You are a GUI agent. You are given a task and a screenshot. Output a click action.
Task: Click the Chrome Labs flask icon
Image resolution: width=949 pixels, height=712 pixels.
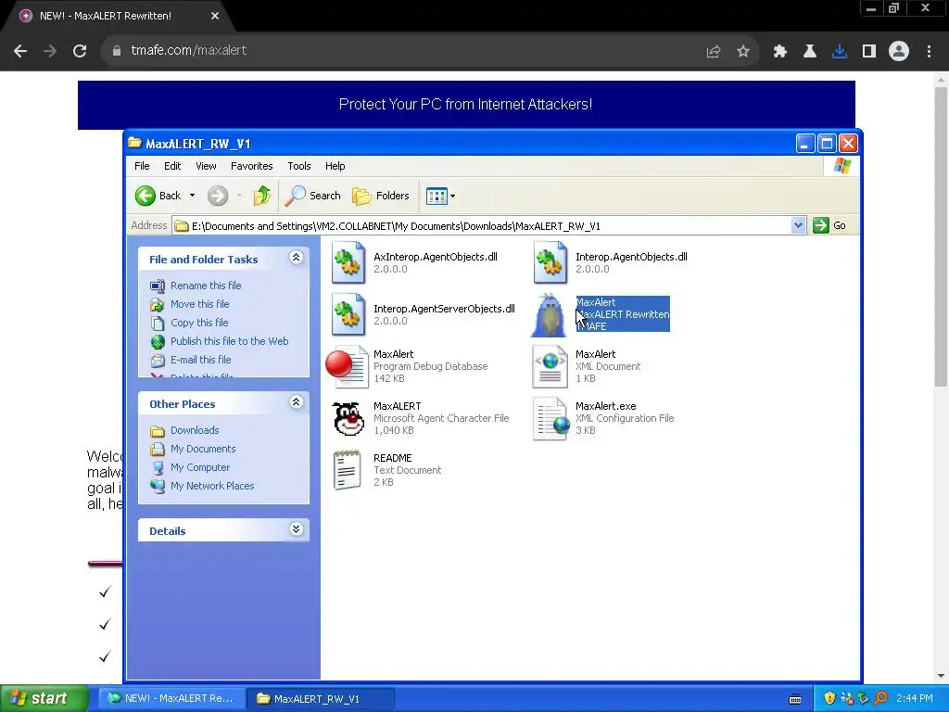tap(810, 52)
